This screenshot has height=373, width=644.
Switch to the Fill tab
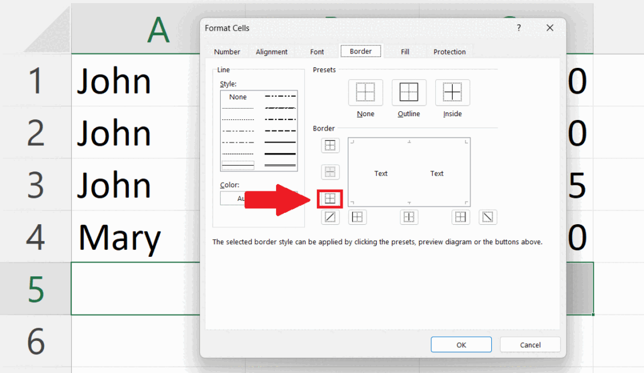click(x=405, y=51)
